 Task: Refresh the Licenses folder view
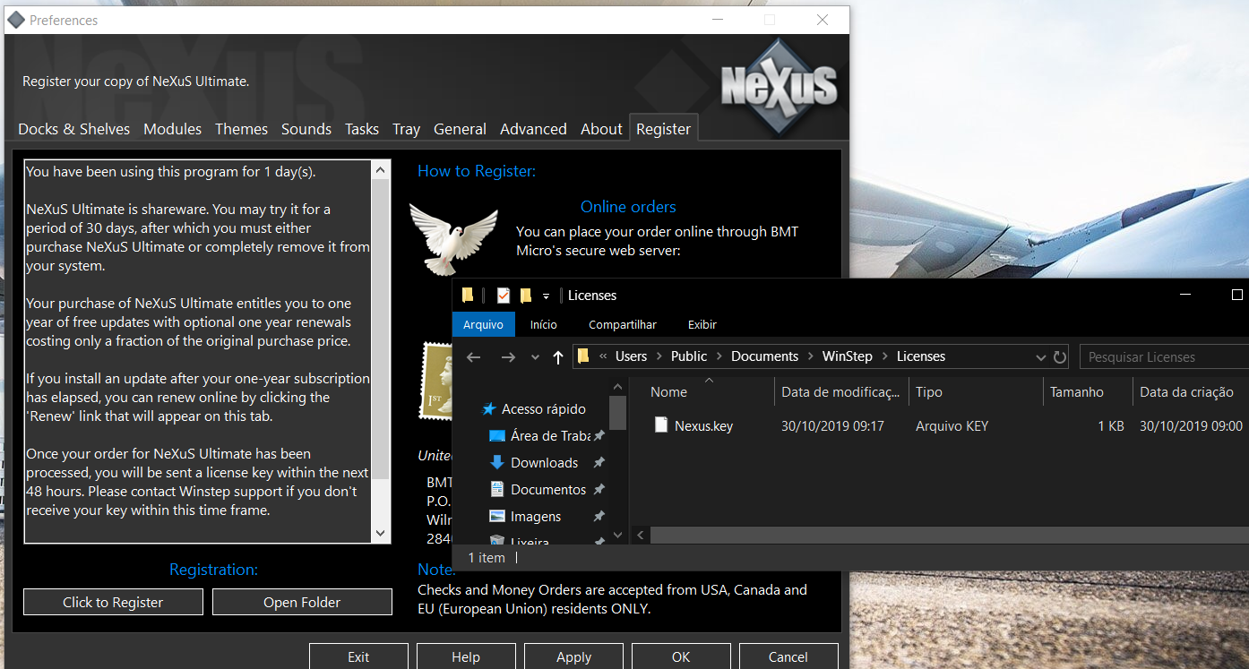1060,356
